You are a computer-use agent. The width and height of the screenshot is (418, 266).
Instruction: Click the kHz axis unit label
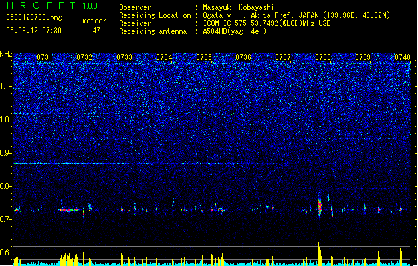pos(6,54)
